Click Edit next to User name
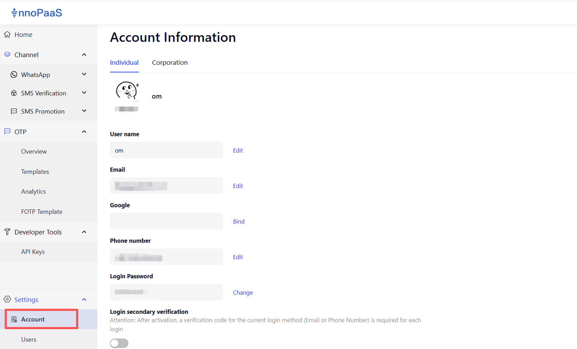Image resolution: width=577 pixels, height=349 pixels. click(238, 150)
